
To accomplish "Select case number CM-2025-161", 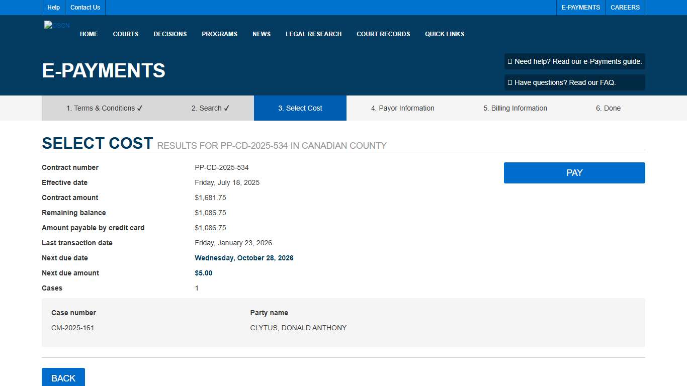I will point(73,327).
